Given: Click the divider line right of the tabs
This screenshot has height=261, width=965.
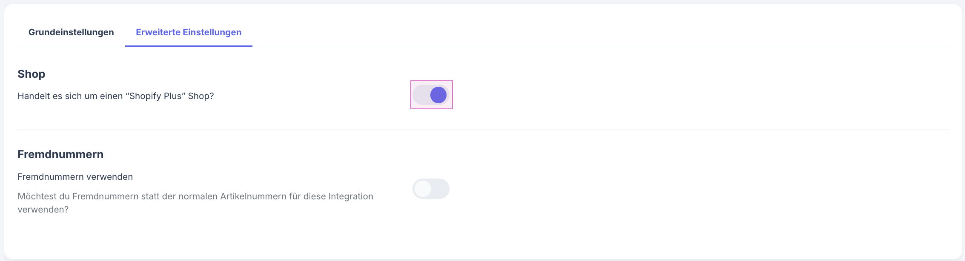Looking at the screenshot, I should pos(596,47).
